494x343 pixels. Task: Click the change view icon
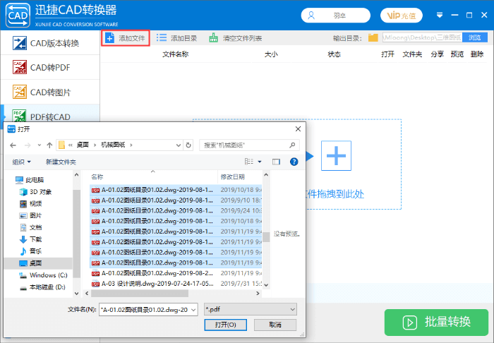249,162
